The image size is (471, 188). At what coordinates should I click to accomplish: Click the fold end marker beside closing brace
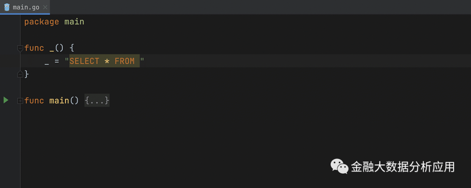[20, 74]
